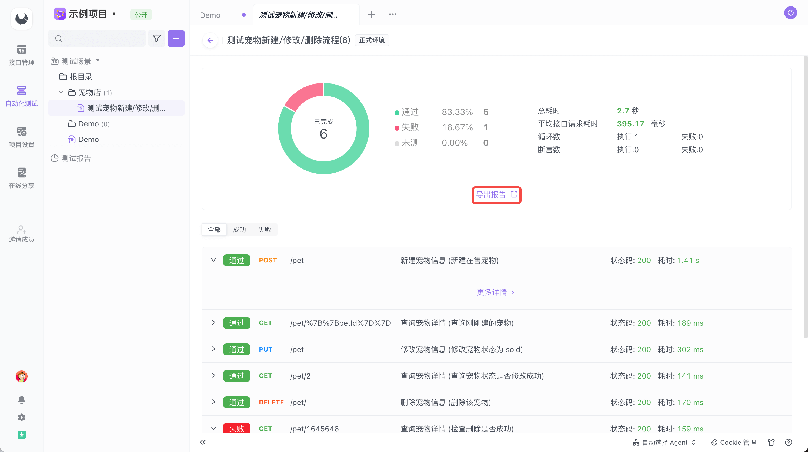Viewport: 808px width, 452px height.
Task: Click the filter funnel icon
Action: click(156, 39)
